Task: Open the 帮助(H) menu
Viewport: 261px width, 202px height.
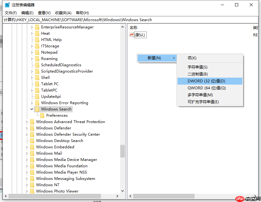Action: (82, 13)
